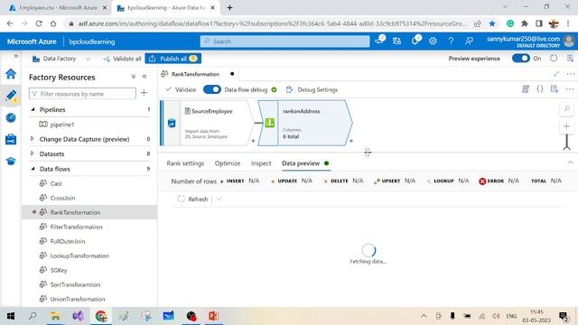Expand the Datasets section
This screenshot has height=325, width=578.
click(33, 153)
